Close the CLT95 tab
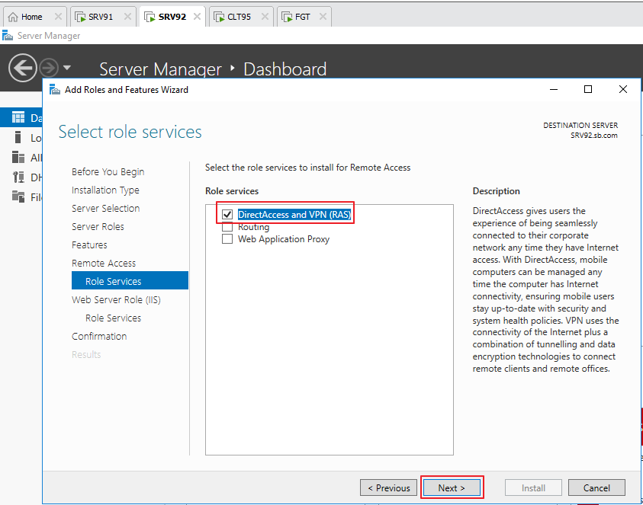 (x=265, y=17)
